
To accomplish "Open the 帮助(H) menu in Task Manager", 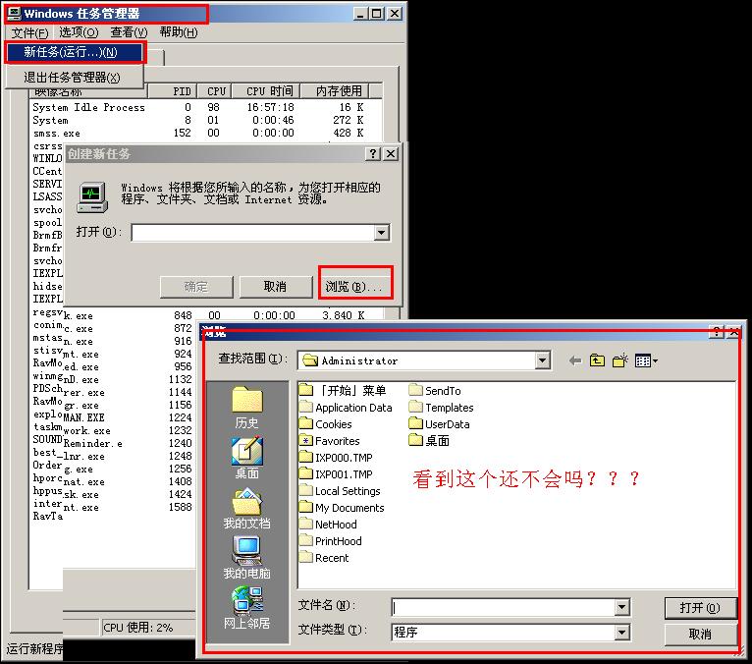I will [x=179, y=32].
